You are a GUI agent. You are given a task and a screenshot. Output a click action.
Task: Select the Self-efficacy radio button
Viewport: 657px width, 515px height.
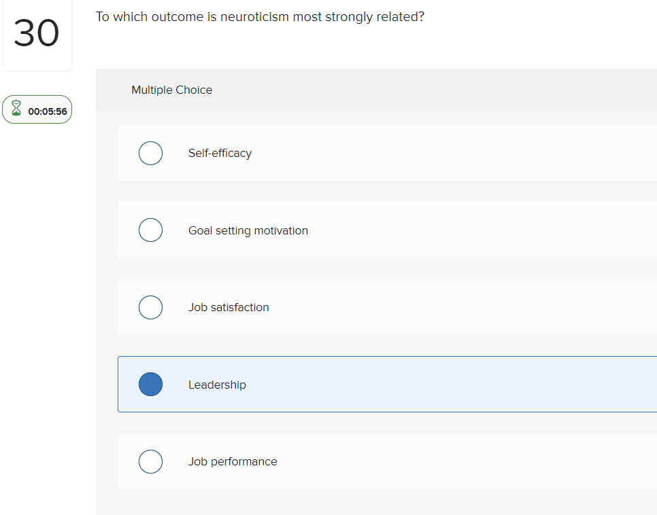click(x=150, y=153)
